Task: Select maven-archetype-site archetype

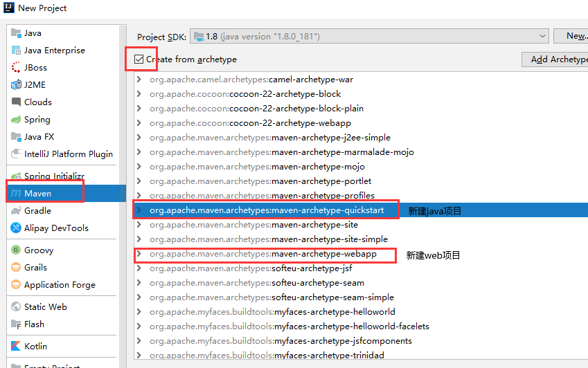Action: pos(253,225)
